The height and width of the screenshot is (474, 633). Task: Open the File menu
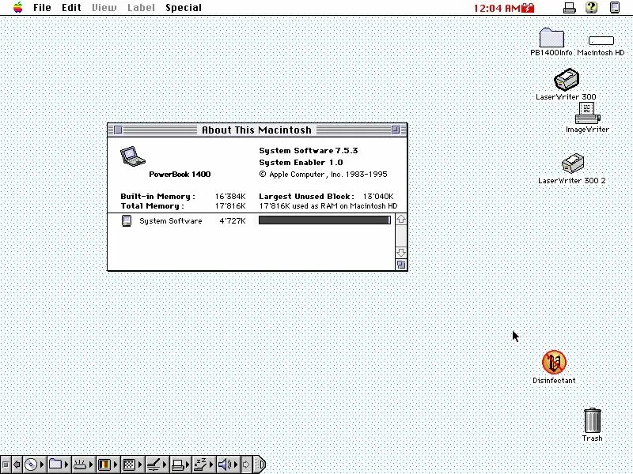(x=42, y=8)
